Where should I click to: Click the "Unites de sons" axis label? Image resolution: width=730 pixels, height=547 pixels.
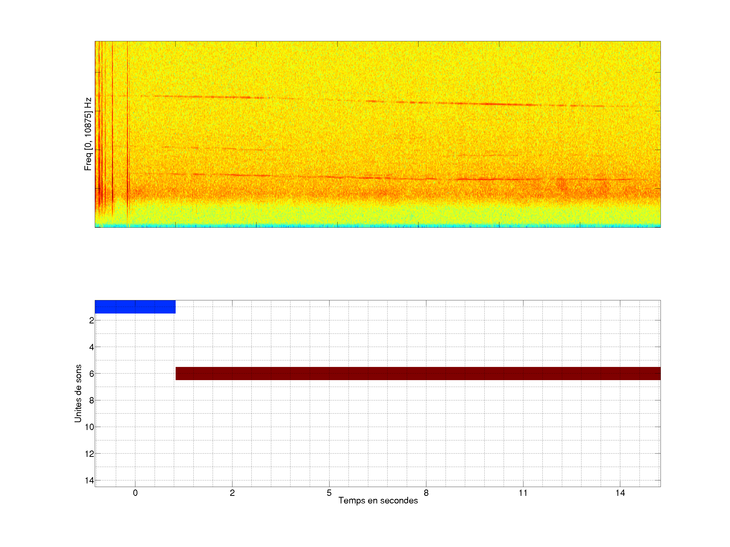pos(78,393)
